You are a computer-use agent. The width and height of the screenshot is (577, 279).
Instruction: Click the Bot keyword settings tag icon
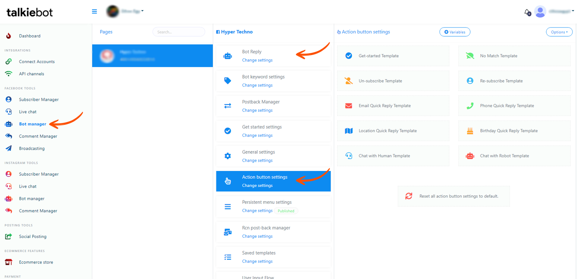click(228, 81)
